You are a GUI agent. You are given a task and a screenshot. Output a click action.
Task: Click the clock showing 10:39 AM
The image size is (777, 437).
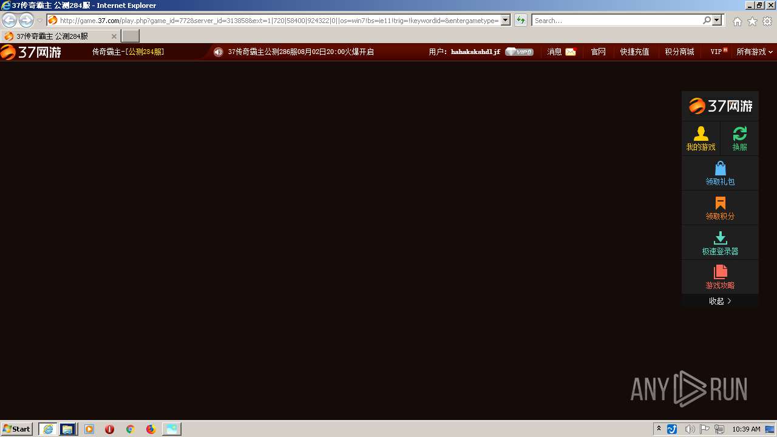coord(746,429)
